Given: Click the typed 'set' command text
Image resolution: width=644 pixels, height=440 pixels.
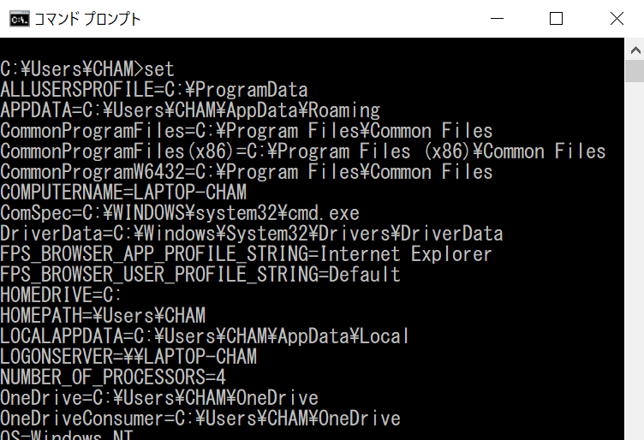Looking at the screenshot, I should pos(160,69).
